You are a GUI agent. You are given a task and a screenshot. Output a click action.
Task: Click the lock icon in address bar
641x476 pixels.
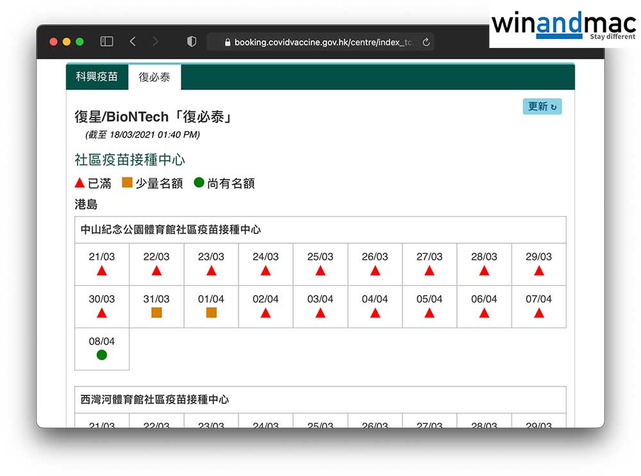click(226, 42)
